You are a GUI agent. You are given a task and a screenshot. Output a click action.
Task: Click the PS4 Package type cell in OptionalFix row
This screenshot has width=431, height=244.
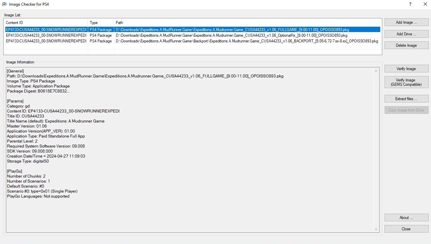point(101,35)
